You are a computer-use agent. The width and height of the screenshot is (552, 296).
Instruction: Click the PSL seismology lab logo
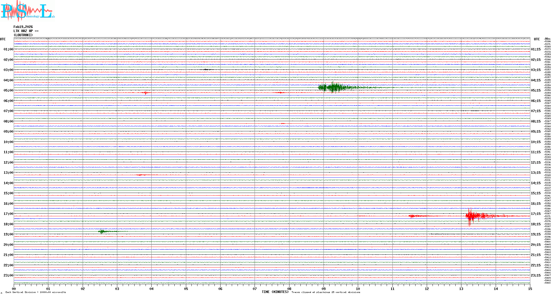click(x=27, y=11)
